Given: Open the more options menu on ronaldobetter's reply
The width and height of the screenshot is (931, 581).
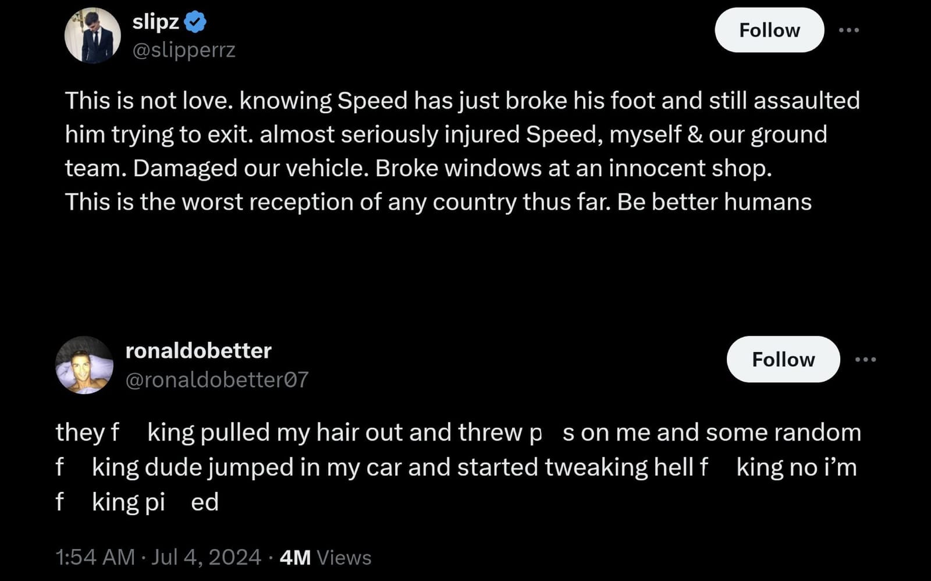Looking at the screenshot, I should point(866,360).
